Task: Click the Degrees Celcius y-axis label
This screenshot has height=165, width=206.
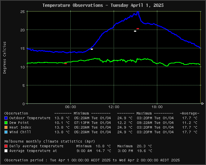Action: tap(5, 58)
